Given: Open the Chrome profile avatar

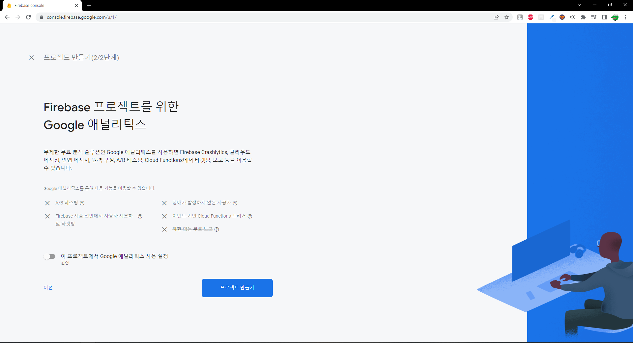Looking at the screenshot, I should 615,17.
